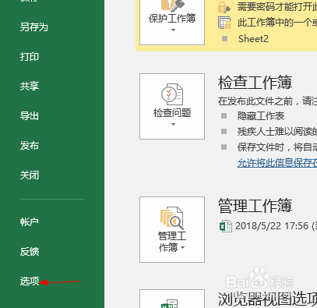Click 关闭 to close the workbook
Image resolution: width=317 pixels, height=308 pixels.
click(x=30, y=175)
